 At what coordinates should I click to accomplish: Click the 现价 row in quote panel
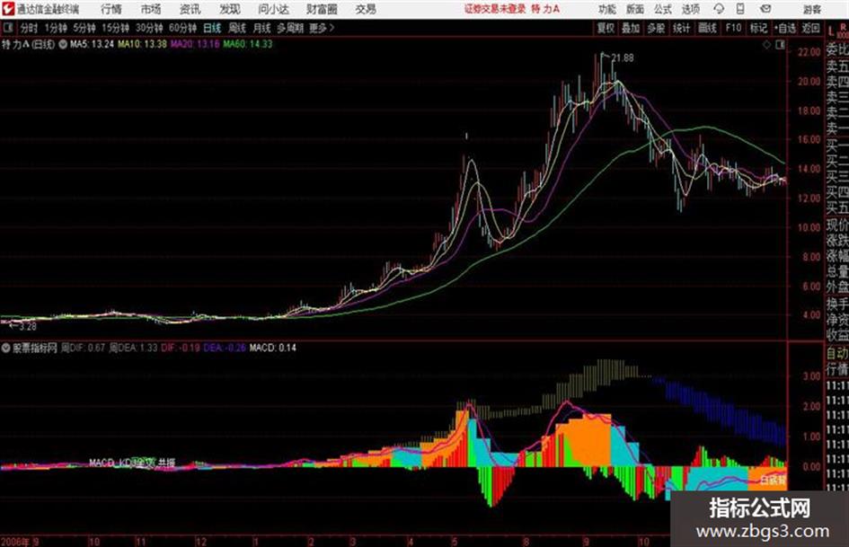pos(837,225)
